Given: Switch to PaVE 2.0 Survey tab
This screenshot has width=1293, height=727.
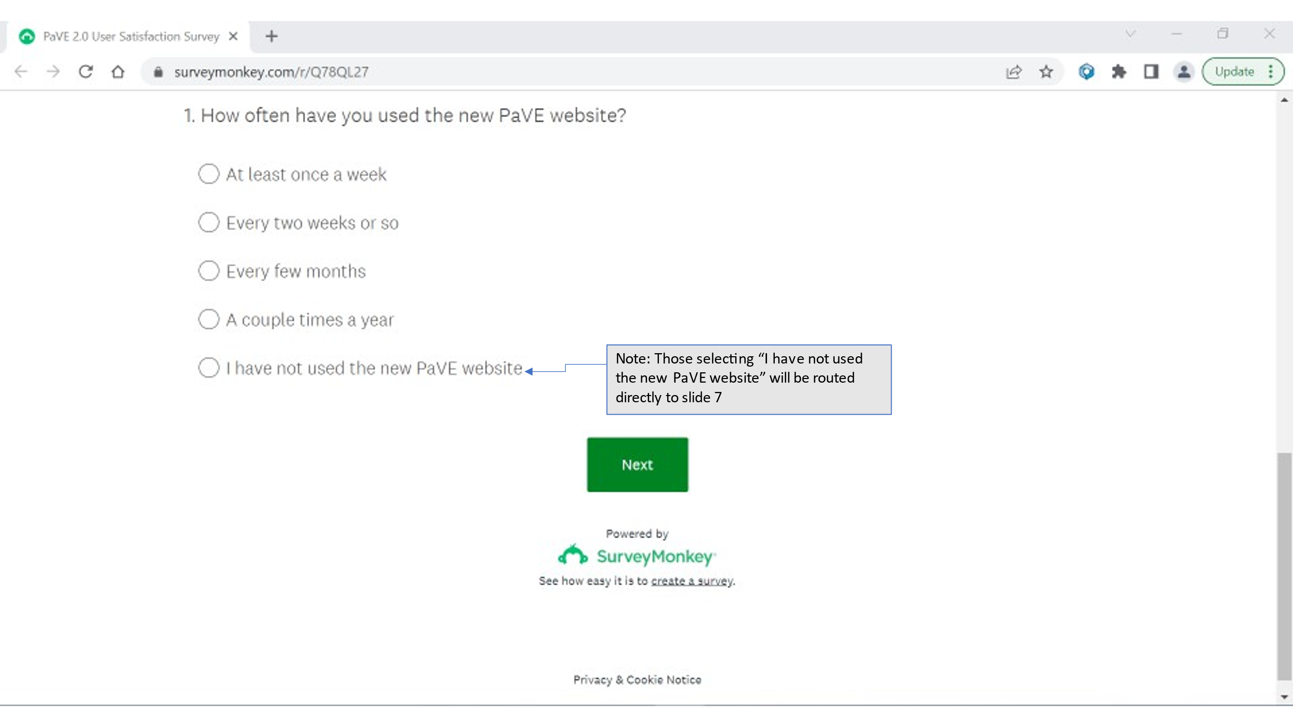Looking at the screenshot, I should tap(130, 36).
